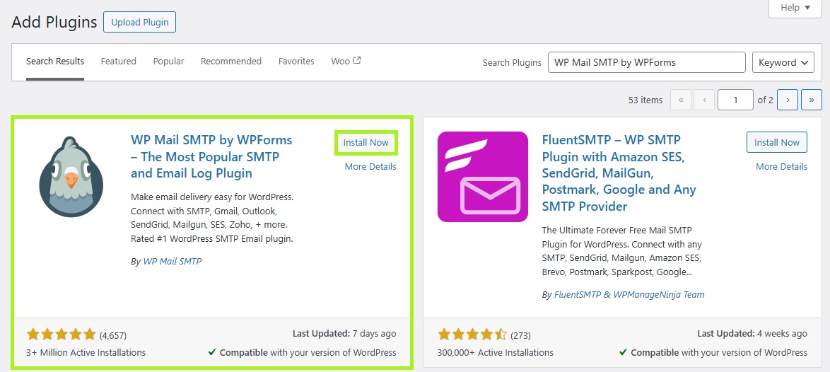The image size is (830, 372).
Task: Open More Details for FluentSMTP
Action: [781, 167]
